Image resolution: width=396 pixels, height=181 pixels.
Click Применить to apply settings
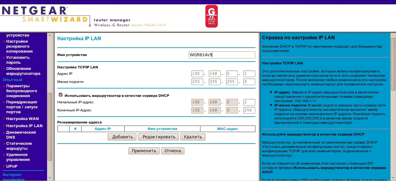tap(144, 151)
